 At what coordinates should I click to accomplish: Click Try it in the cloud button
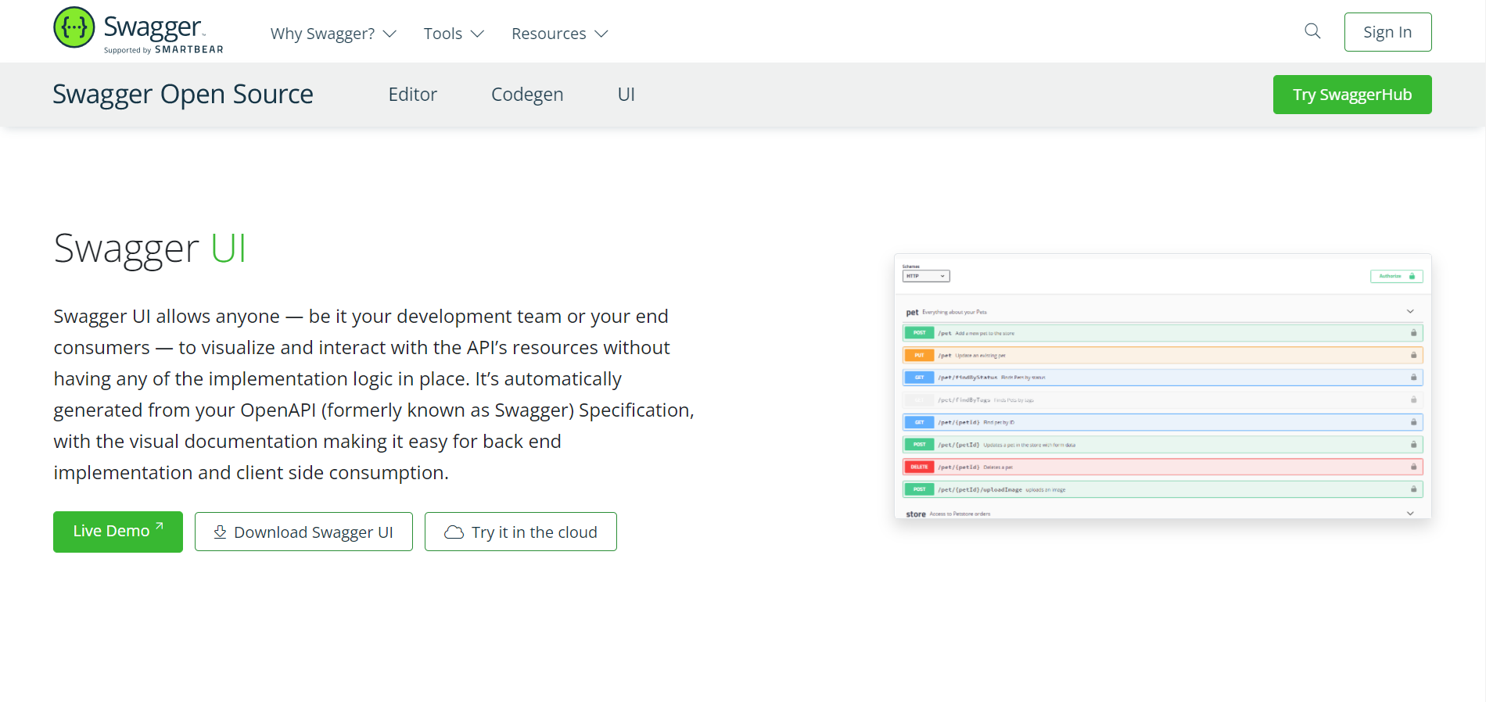(521, 532)
